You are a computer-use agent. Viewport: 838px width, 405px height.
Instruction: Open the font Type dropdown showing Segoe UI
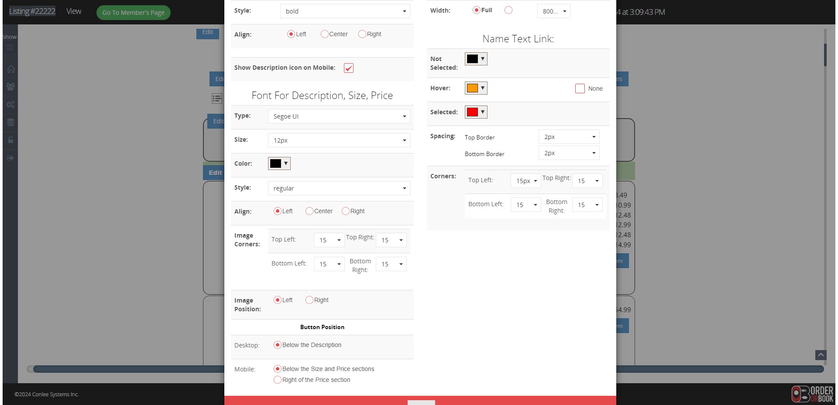pos(339,116)
